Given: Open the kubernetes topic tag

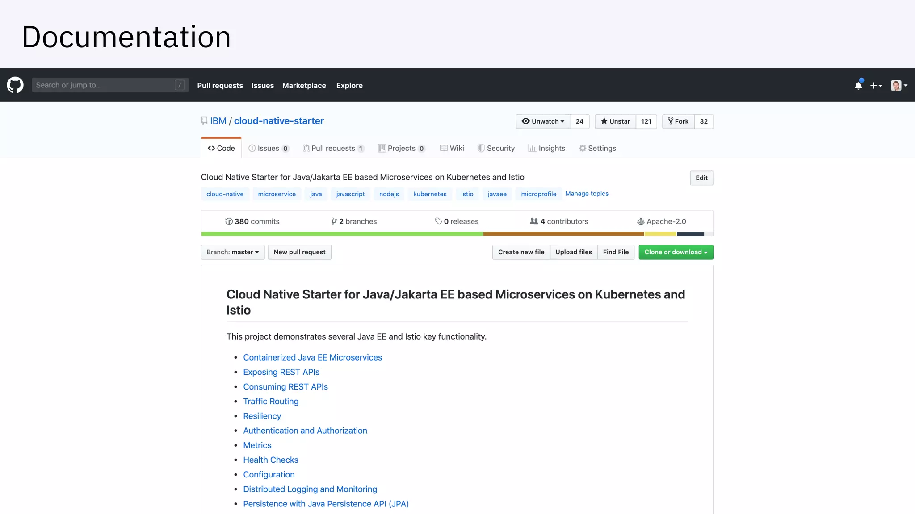Looking at the screenshot, I should click(x=430, y=194).
